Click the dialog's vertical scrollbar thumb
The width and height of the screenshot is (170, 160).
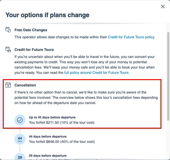point(168,76)
